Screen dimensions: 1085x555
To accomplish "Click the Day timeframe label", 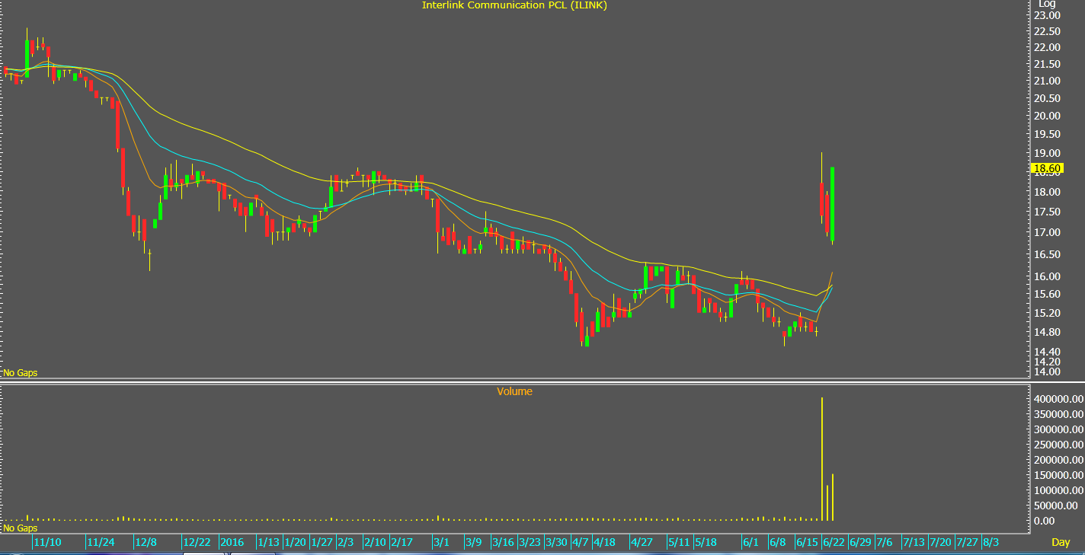I will [1061, 542].
